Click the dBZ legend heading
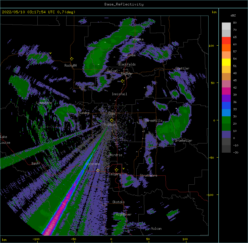 click(233, 16)
